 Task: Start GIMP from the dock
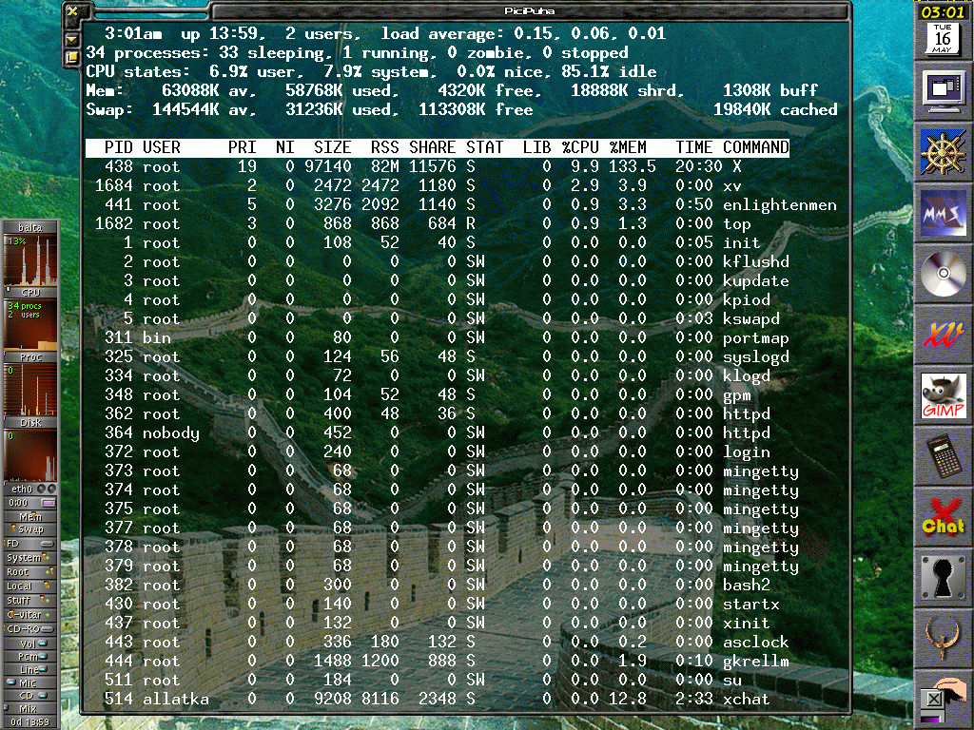click(943, 395)
